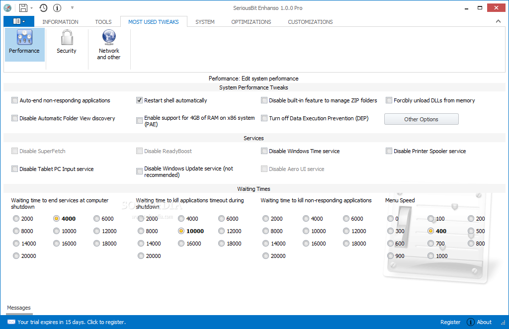Open the OPTIMIZATIONS tab
Screen dimensions: 509x329
251,22
